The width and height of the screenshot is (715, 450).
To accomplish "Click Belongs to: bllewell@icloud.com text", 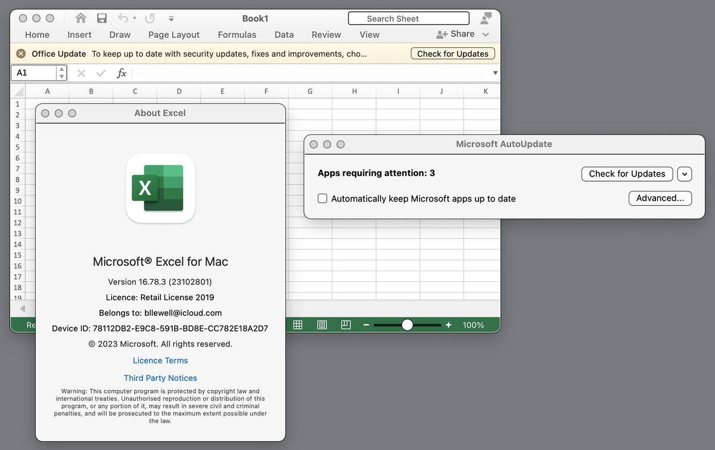I will click(160, 312).
